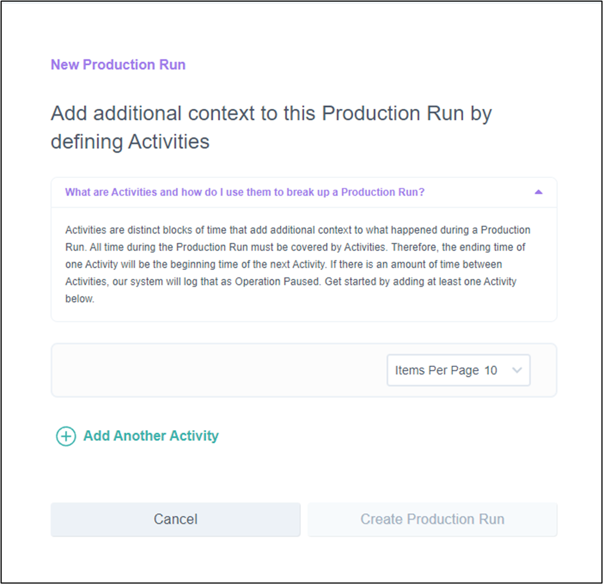The height and width of the screenshot is (584, 603).
Task: Click the 'Add additional context' page heading
Action: pos(271,113)
